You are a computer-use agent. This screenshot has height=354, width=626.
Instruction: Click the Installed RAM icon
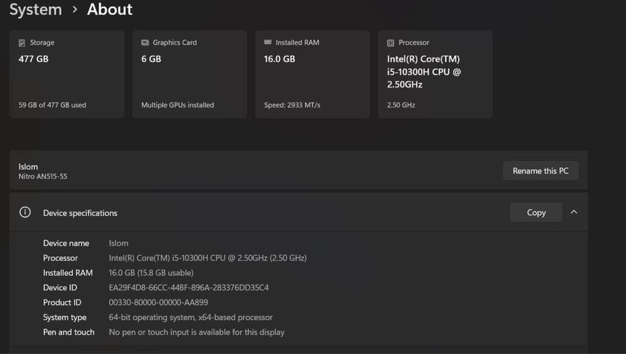[267, 43]
